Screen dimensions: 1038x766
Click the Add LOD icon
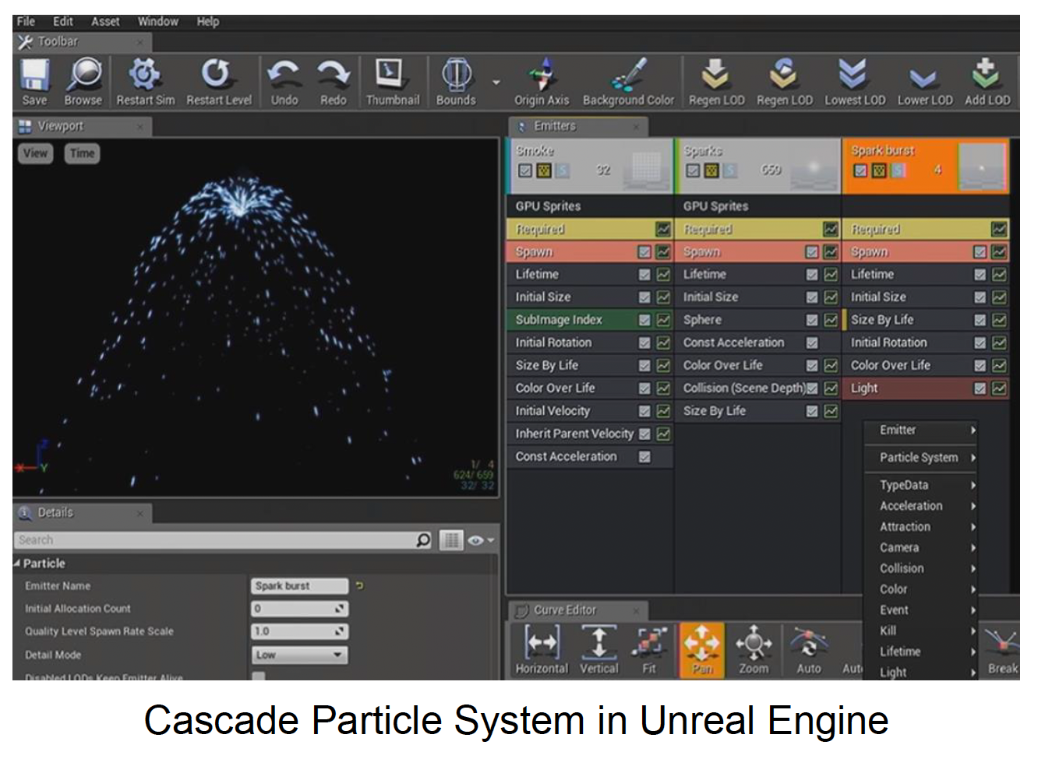[987, 76]
